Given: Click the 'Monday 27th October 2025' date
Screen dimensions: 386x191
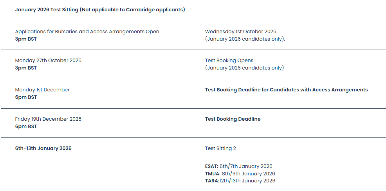Looking at the screenshot, I should point(48,61).
